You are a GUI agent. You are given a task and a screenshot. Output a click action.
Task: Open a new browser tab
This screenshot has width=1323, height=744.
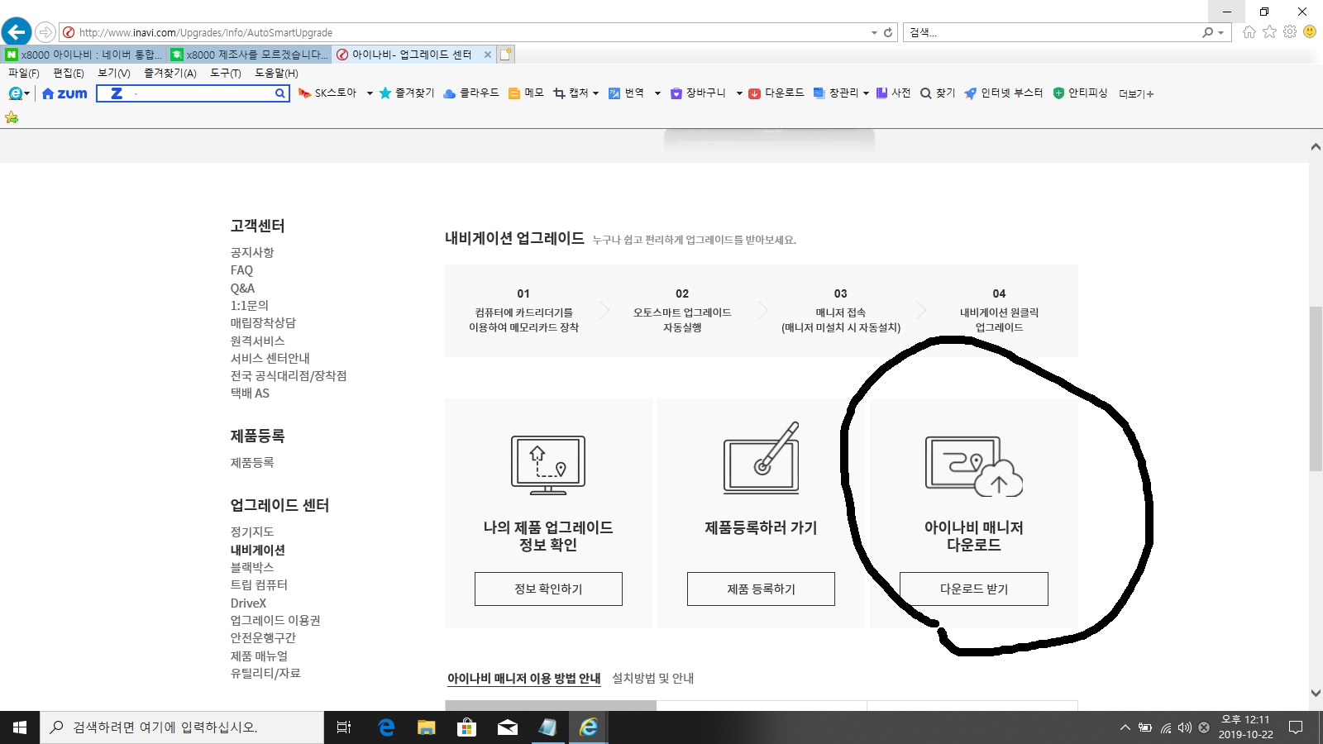point(506,55)
